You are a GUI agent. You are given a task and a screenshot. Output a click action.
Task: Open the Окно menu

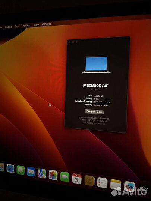point(36,25)
